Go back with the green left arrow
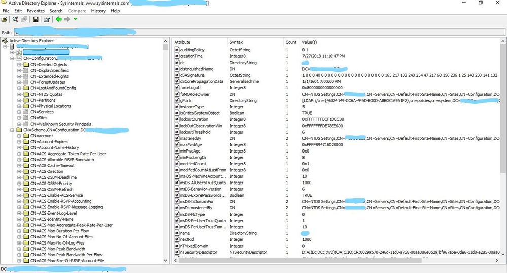Viewport: 507px width, 273px height. (58, 19)
